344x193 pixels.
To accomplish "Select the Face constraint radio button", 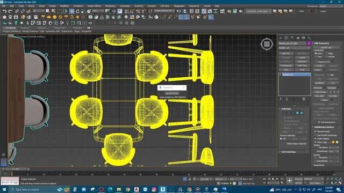I will [316, 57].
